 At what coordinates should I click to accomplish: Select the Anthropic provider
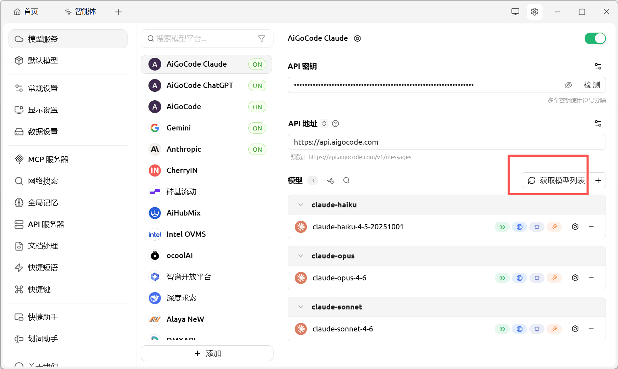[x=206, y=149]
